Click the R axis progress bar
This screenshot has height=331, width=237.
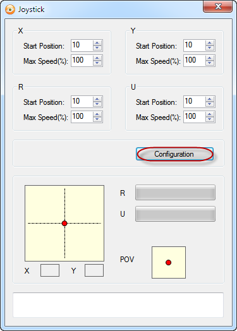click(x=175, y=192)
